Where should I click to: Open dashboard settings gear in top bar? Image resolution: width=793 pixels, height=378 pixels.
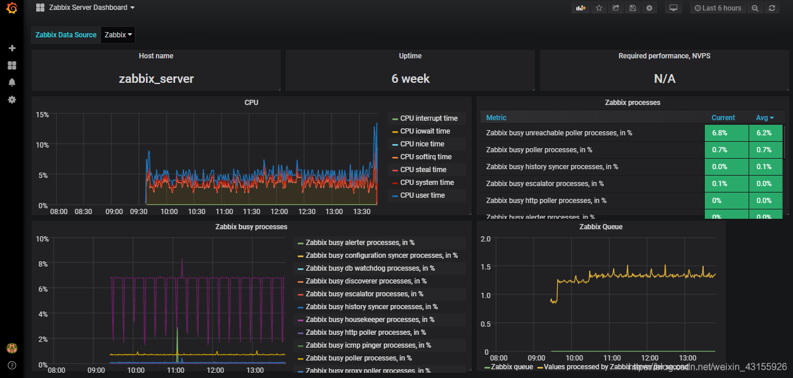click(649, 8)
